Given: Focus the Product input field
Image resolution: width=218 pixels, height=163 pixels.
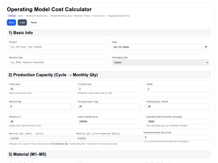Looking at the screenshot, I should click(x=57, y=47).
